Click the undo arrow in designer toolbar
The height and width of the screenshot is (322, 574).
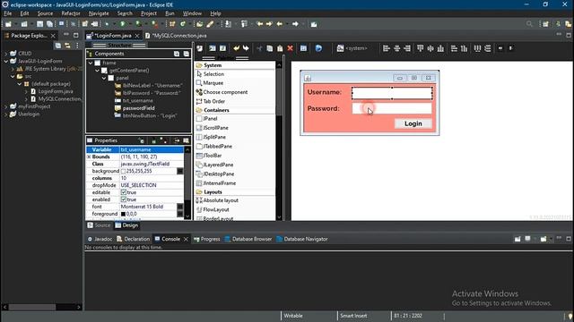click(x=237, y=48)
